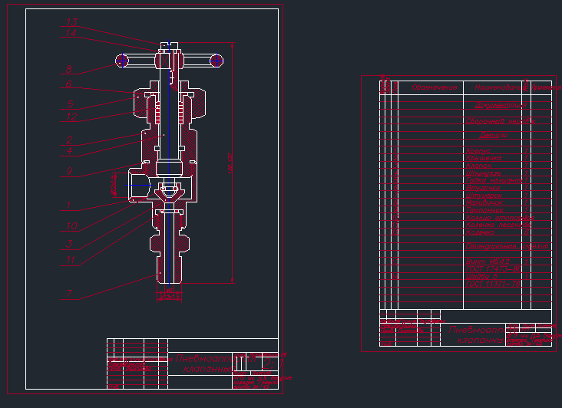The height and width of the screenshot is (408, 562).
Task: Pick the Винт М5х12 entry
Action: [488, 262]
